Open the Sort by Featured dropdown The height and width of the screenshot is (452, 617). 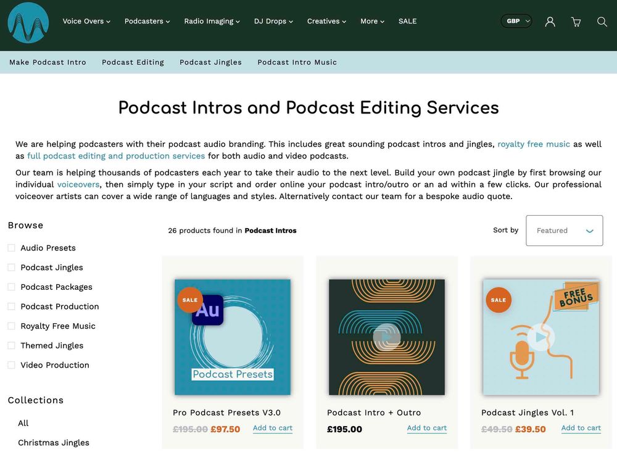tap(563, 231)
